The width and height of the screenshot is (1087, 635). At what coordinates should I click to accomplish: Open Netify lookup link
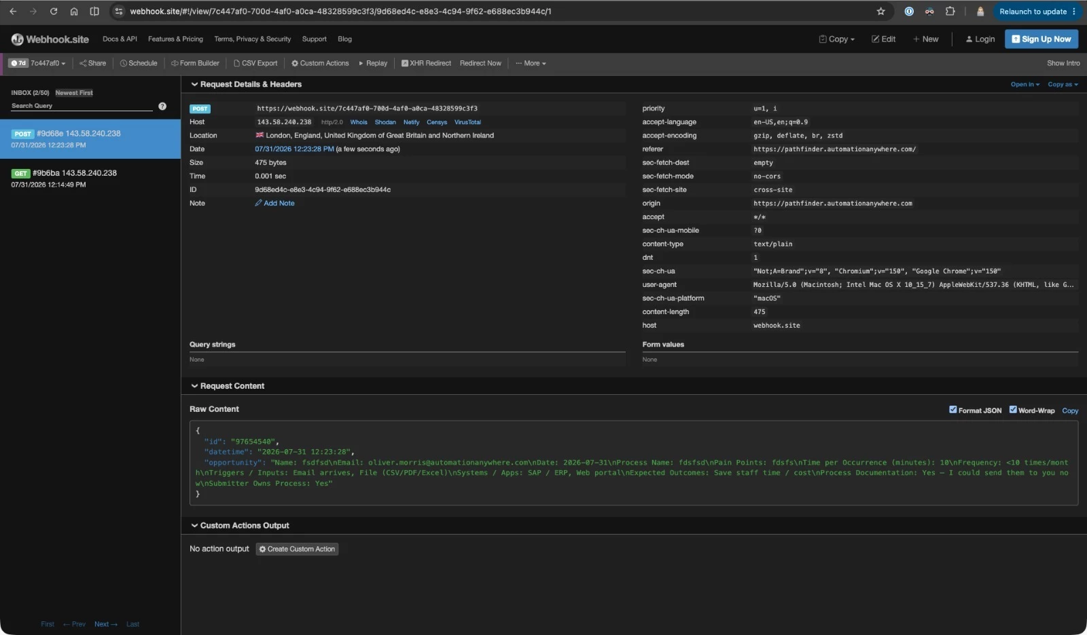[x=411, y=123]
